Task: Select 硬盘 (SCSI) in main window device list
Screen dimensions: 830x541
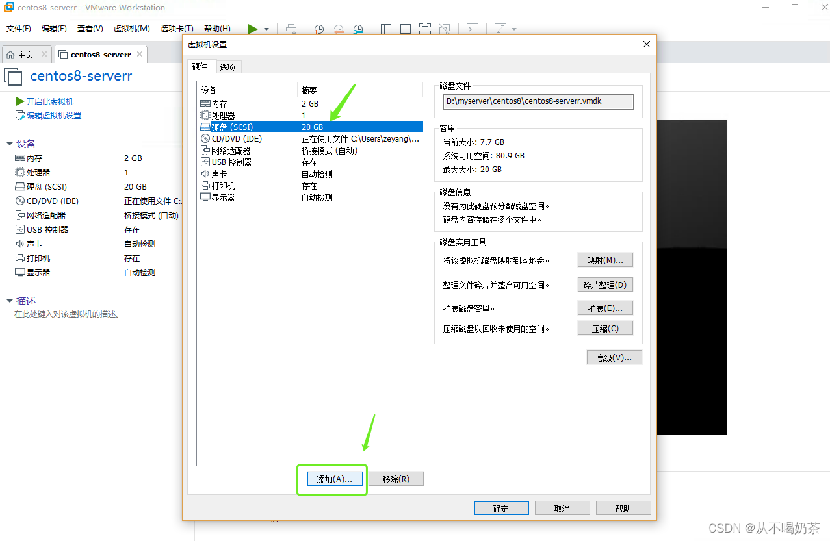Action: (x=97, y=186)
